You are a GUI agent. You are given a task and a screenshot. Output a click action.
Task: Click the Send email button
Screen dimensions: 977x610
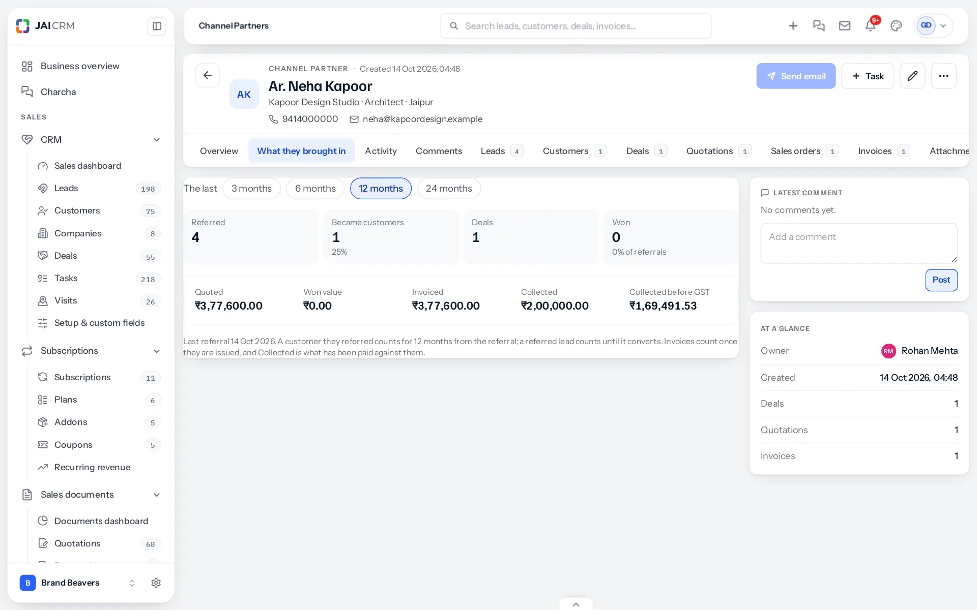[796, 76]
